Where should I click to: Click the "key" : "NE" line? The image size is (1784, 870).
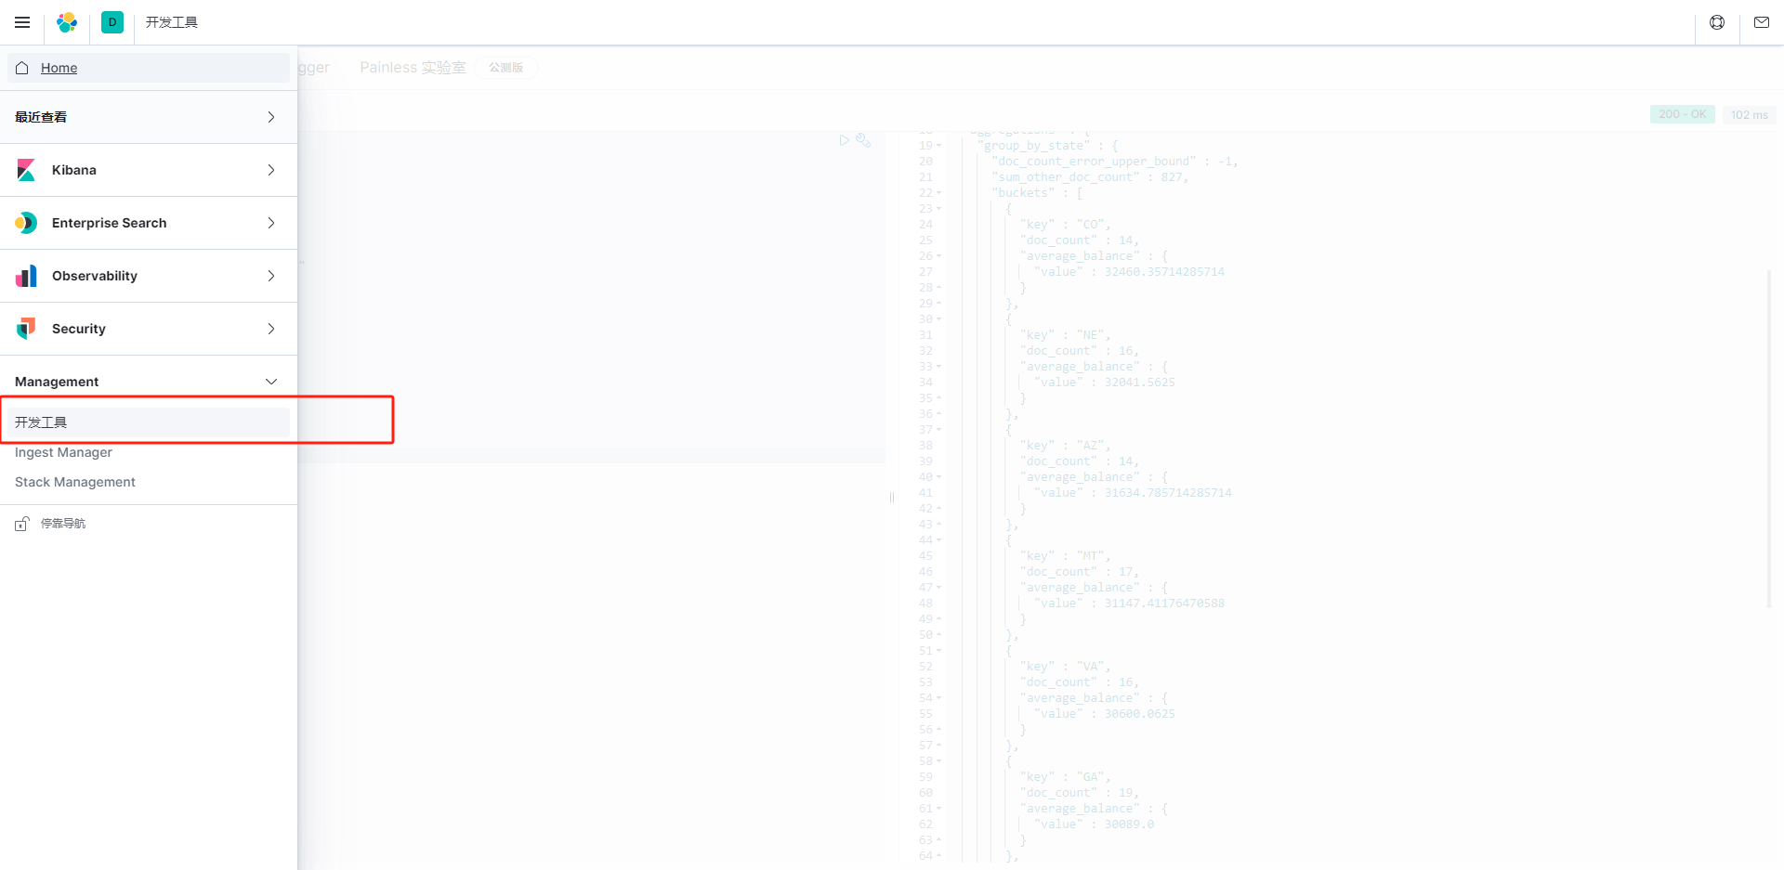point(1066,335)
